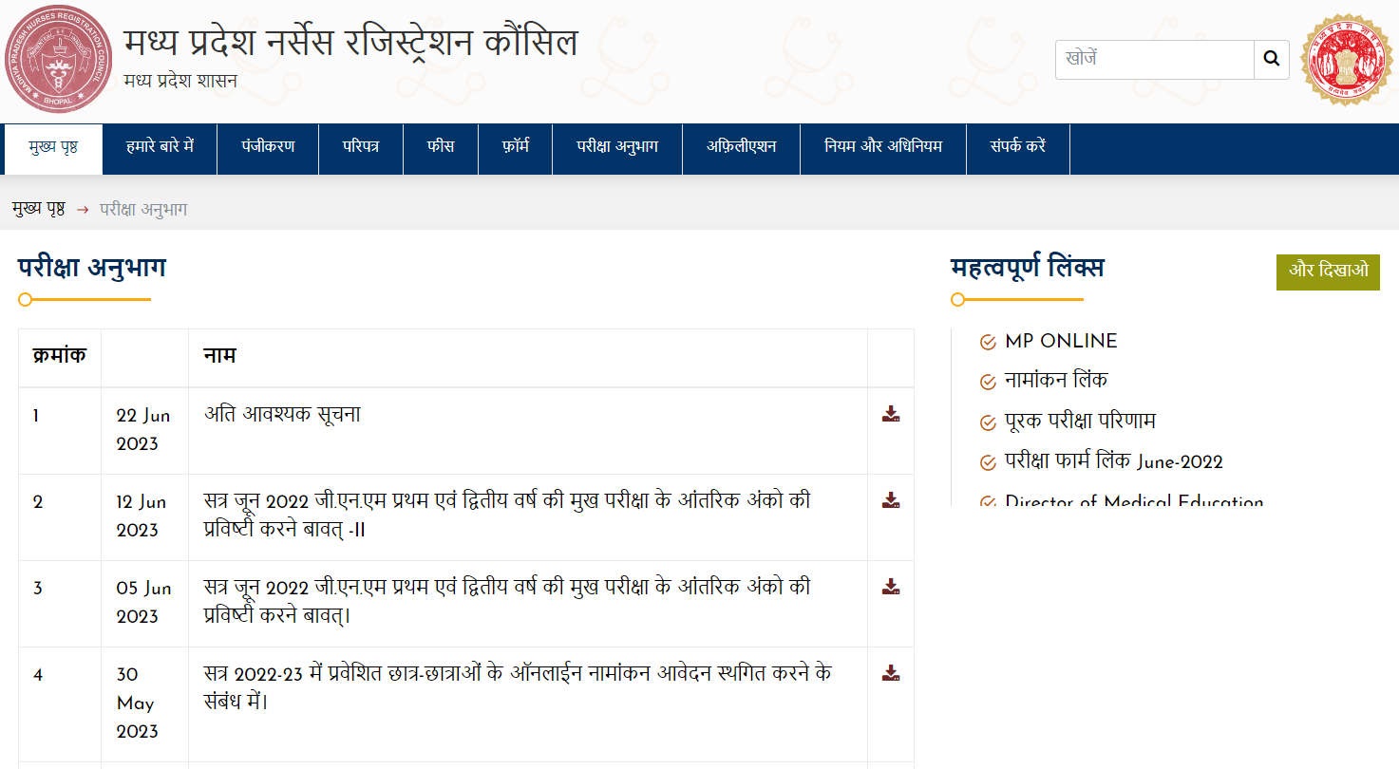Click the नाम column header
The height and width of the screenshot is (769, 1399).
219,356
